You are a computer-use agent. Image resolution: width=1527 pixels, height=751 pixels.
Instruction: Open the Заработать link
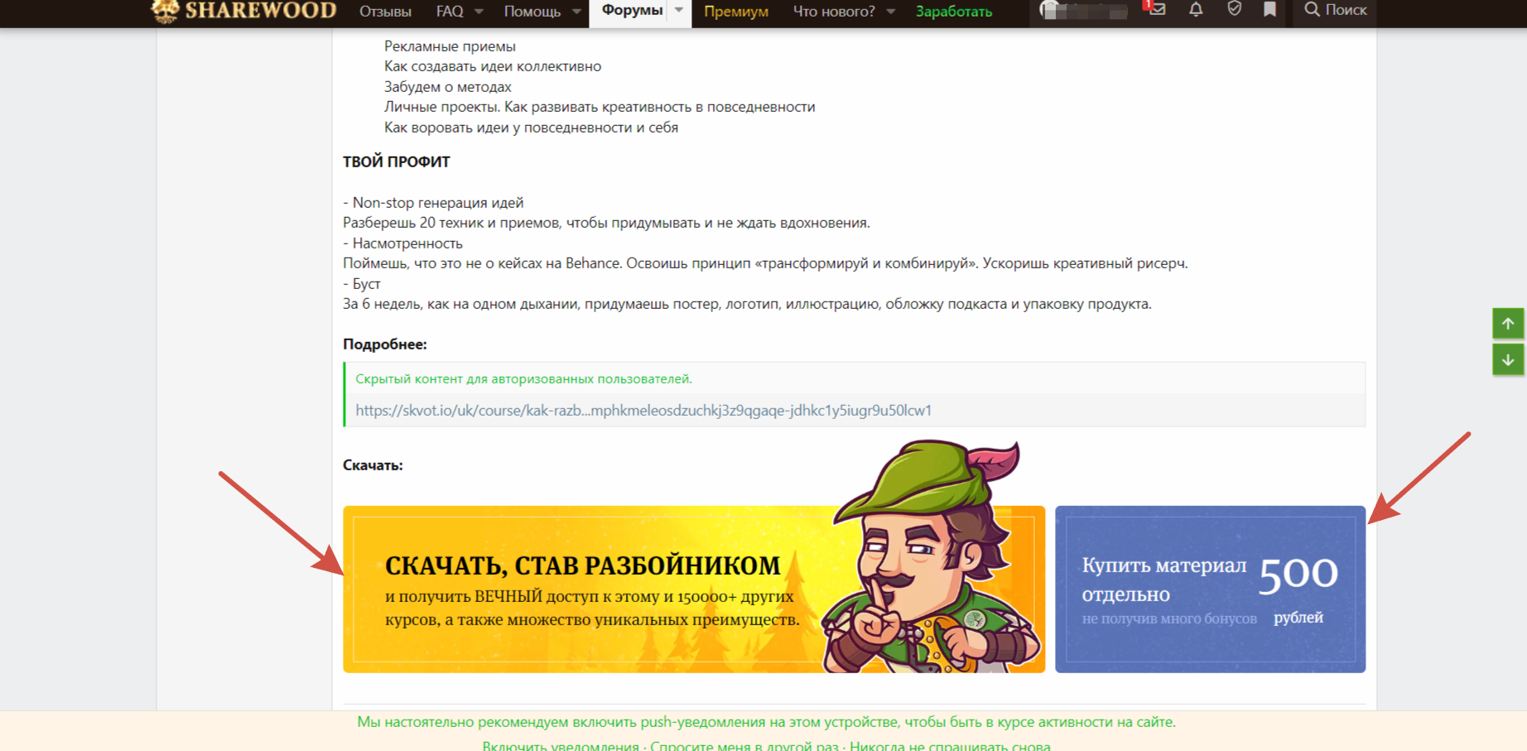tap(954, 12)
